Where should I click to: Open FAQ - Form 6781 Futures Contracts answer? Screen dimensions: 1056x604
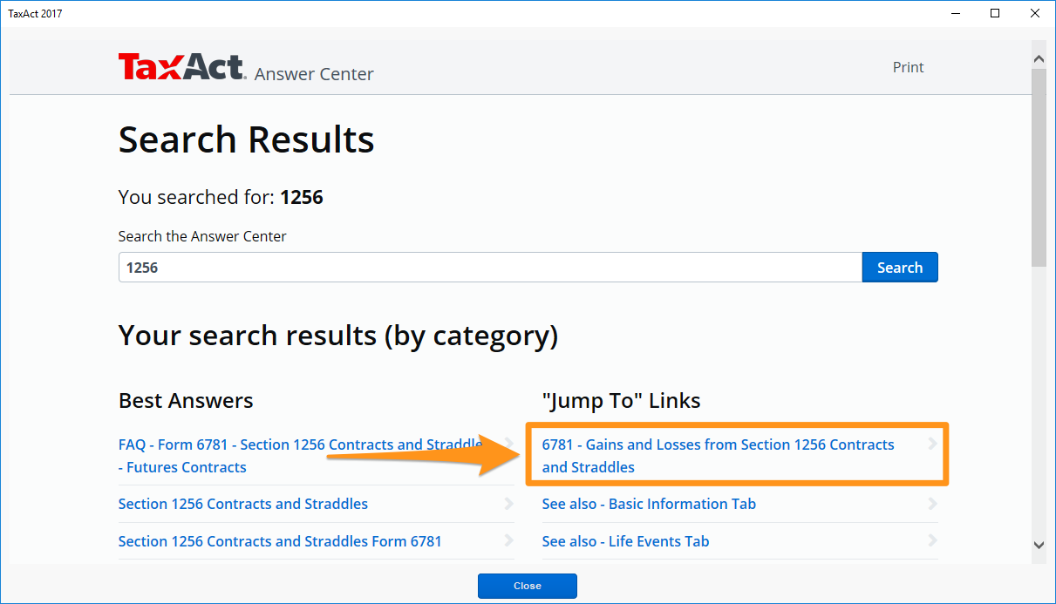tap(300, 455)
